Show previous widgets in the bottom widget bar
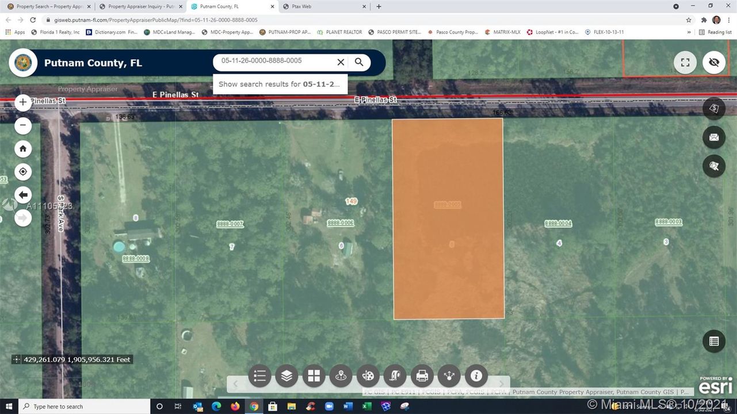 coord(235,384)
